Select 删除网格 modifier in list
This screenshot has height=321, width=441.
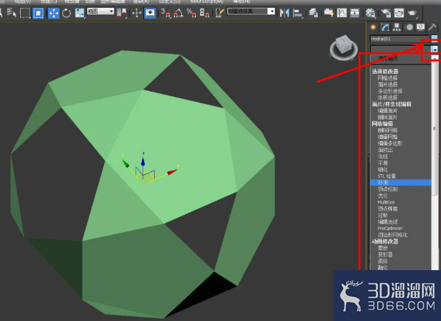[387, 130]
